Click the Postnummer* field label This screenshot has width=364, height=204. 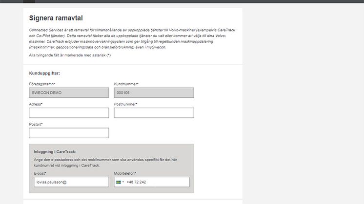point(125,104)
